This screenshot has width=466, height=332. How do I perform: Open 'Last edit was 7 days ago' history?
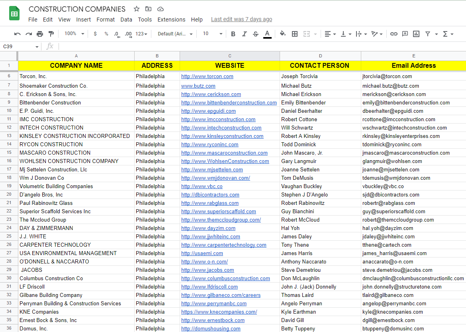[x=241, y=20]
